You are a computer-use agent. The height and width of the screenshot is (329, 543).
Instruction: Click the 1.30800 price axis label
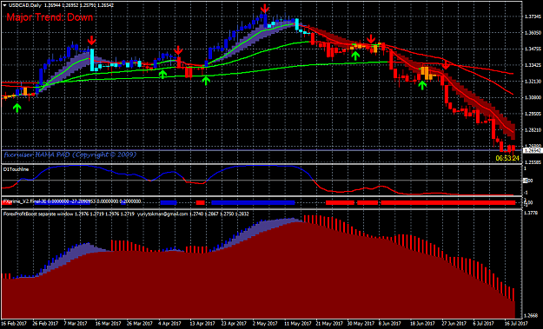[533, 97]
